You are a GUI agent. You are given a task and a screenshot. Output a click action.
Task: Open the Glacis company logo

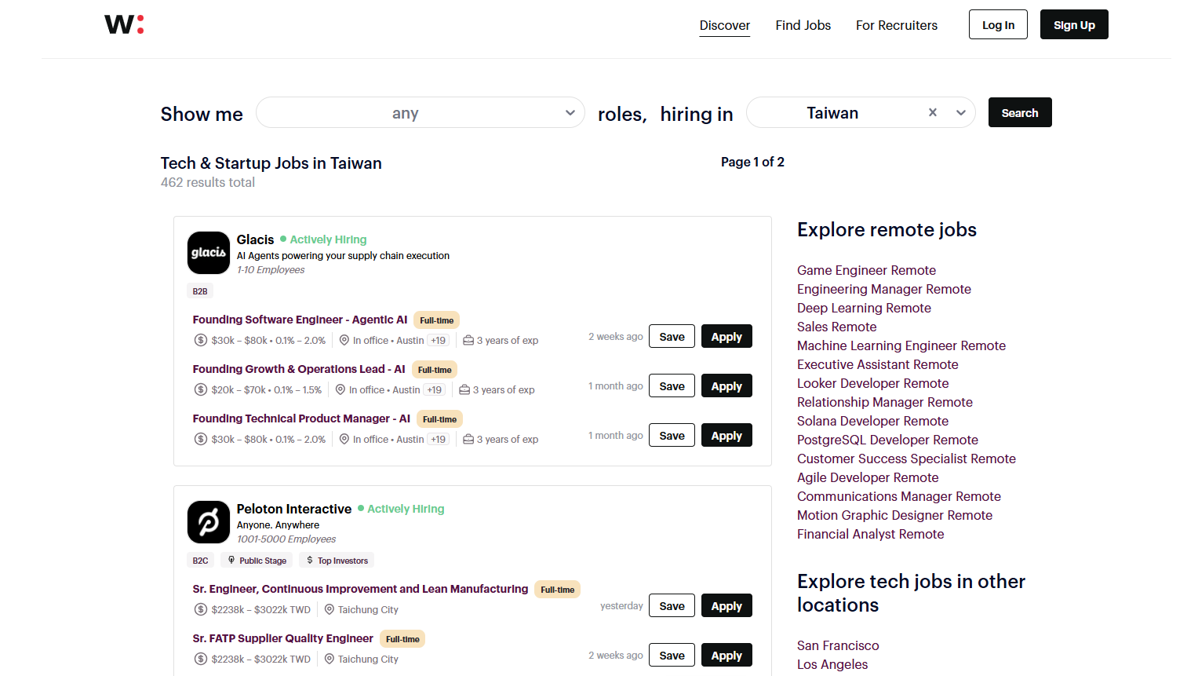(209, 253)
